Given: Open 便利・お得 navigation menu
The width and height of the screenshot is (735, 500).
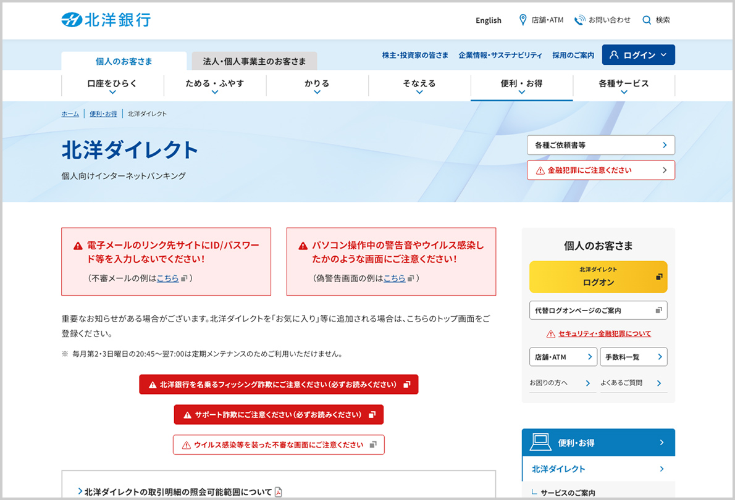Looking at the screenshot, I should click(522, 85).
